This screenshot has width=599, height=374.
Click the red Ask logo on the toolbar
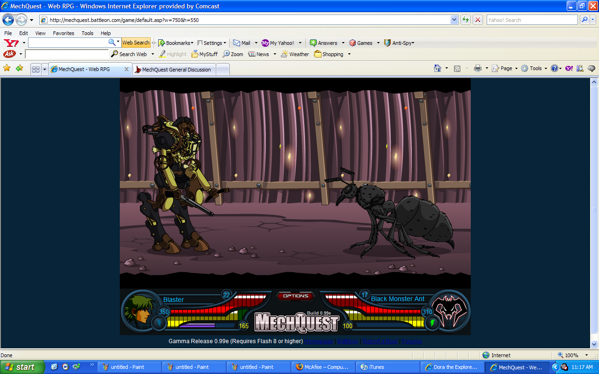(x=9, y=54)
